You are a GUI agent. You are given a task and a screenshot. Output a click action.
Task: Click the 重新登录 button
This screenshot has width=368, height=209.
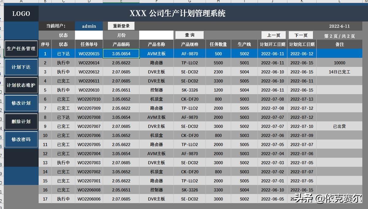point(120,26)
